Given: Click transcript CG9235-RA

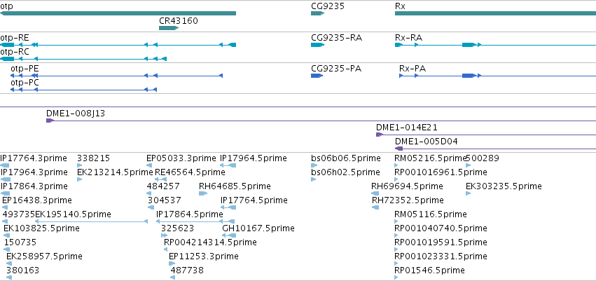Looking at the screenshot, I should tap(317, 45).
